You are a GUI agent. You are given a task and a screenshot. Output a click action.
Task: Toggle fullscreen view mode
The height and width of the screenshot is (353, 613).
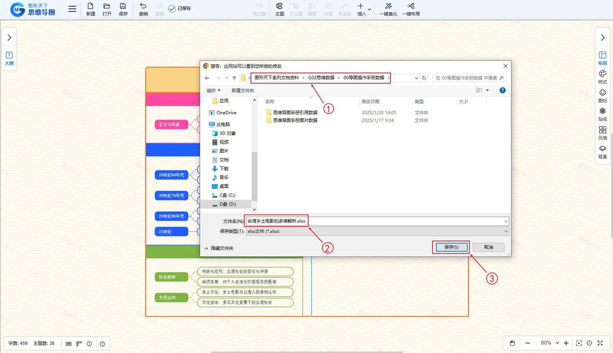600,343
